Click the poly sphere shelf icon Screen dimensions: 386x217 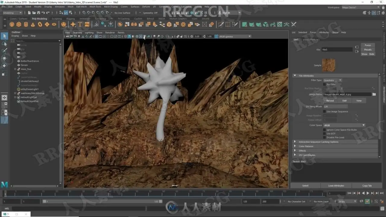(x=12, y=24)
